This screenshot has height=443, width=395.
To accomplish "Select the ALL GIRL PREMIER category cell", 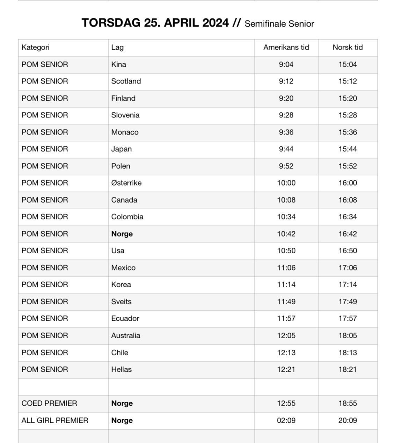I will 63,421.
